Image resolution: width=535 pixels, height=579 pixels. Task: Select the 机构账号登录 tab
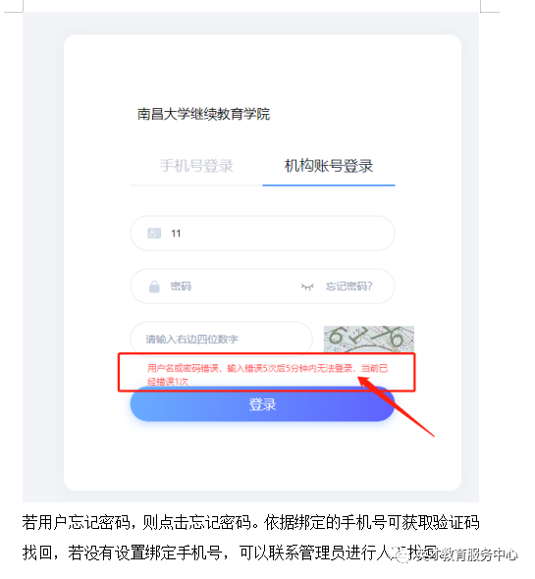click(329, 166)
